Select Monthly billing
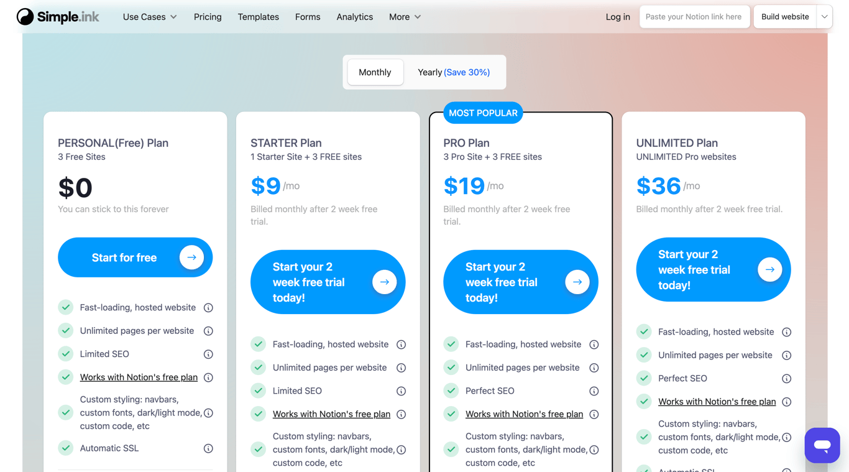 (x=375, y=72)
